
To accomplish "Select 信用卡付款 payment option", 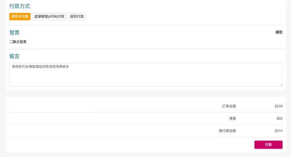I will [20, 16].
